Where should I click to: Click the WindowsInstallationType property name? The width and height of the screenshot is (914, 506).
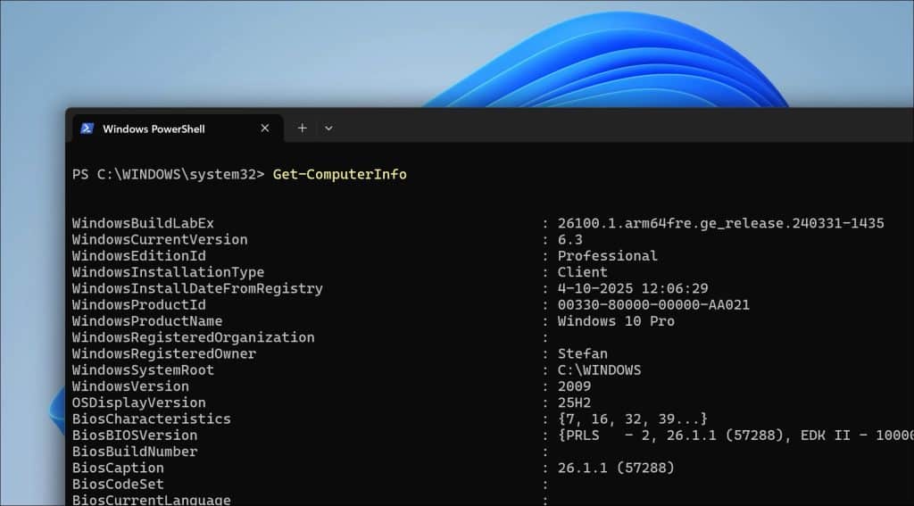168,272
